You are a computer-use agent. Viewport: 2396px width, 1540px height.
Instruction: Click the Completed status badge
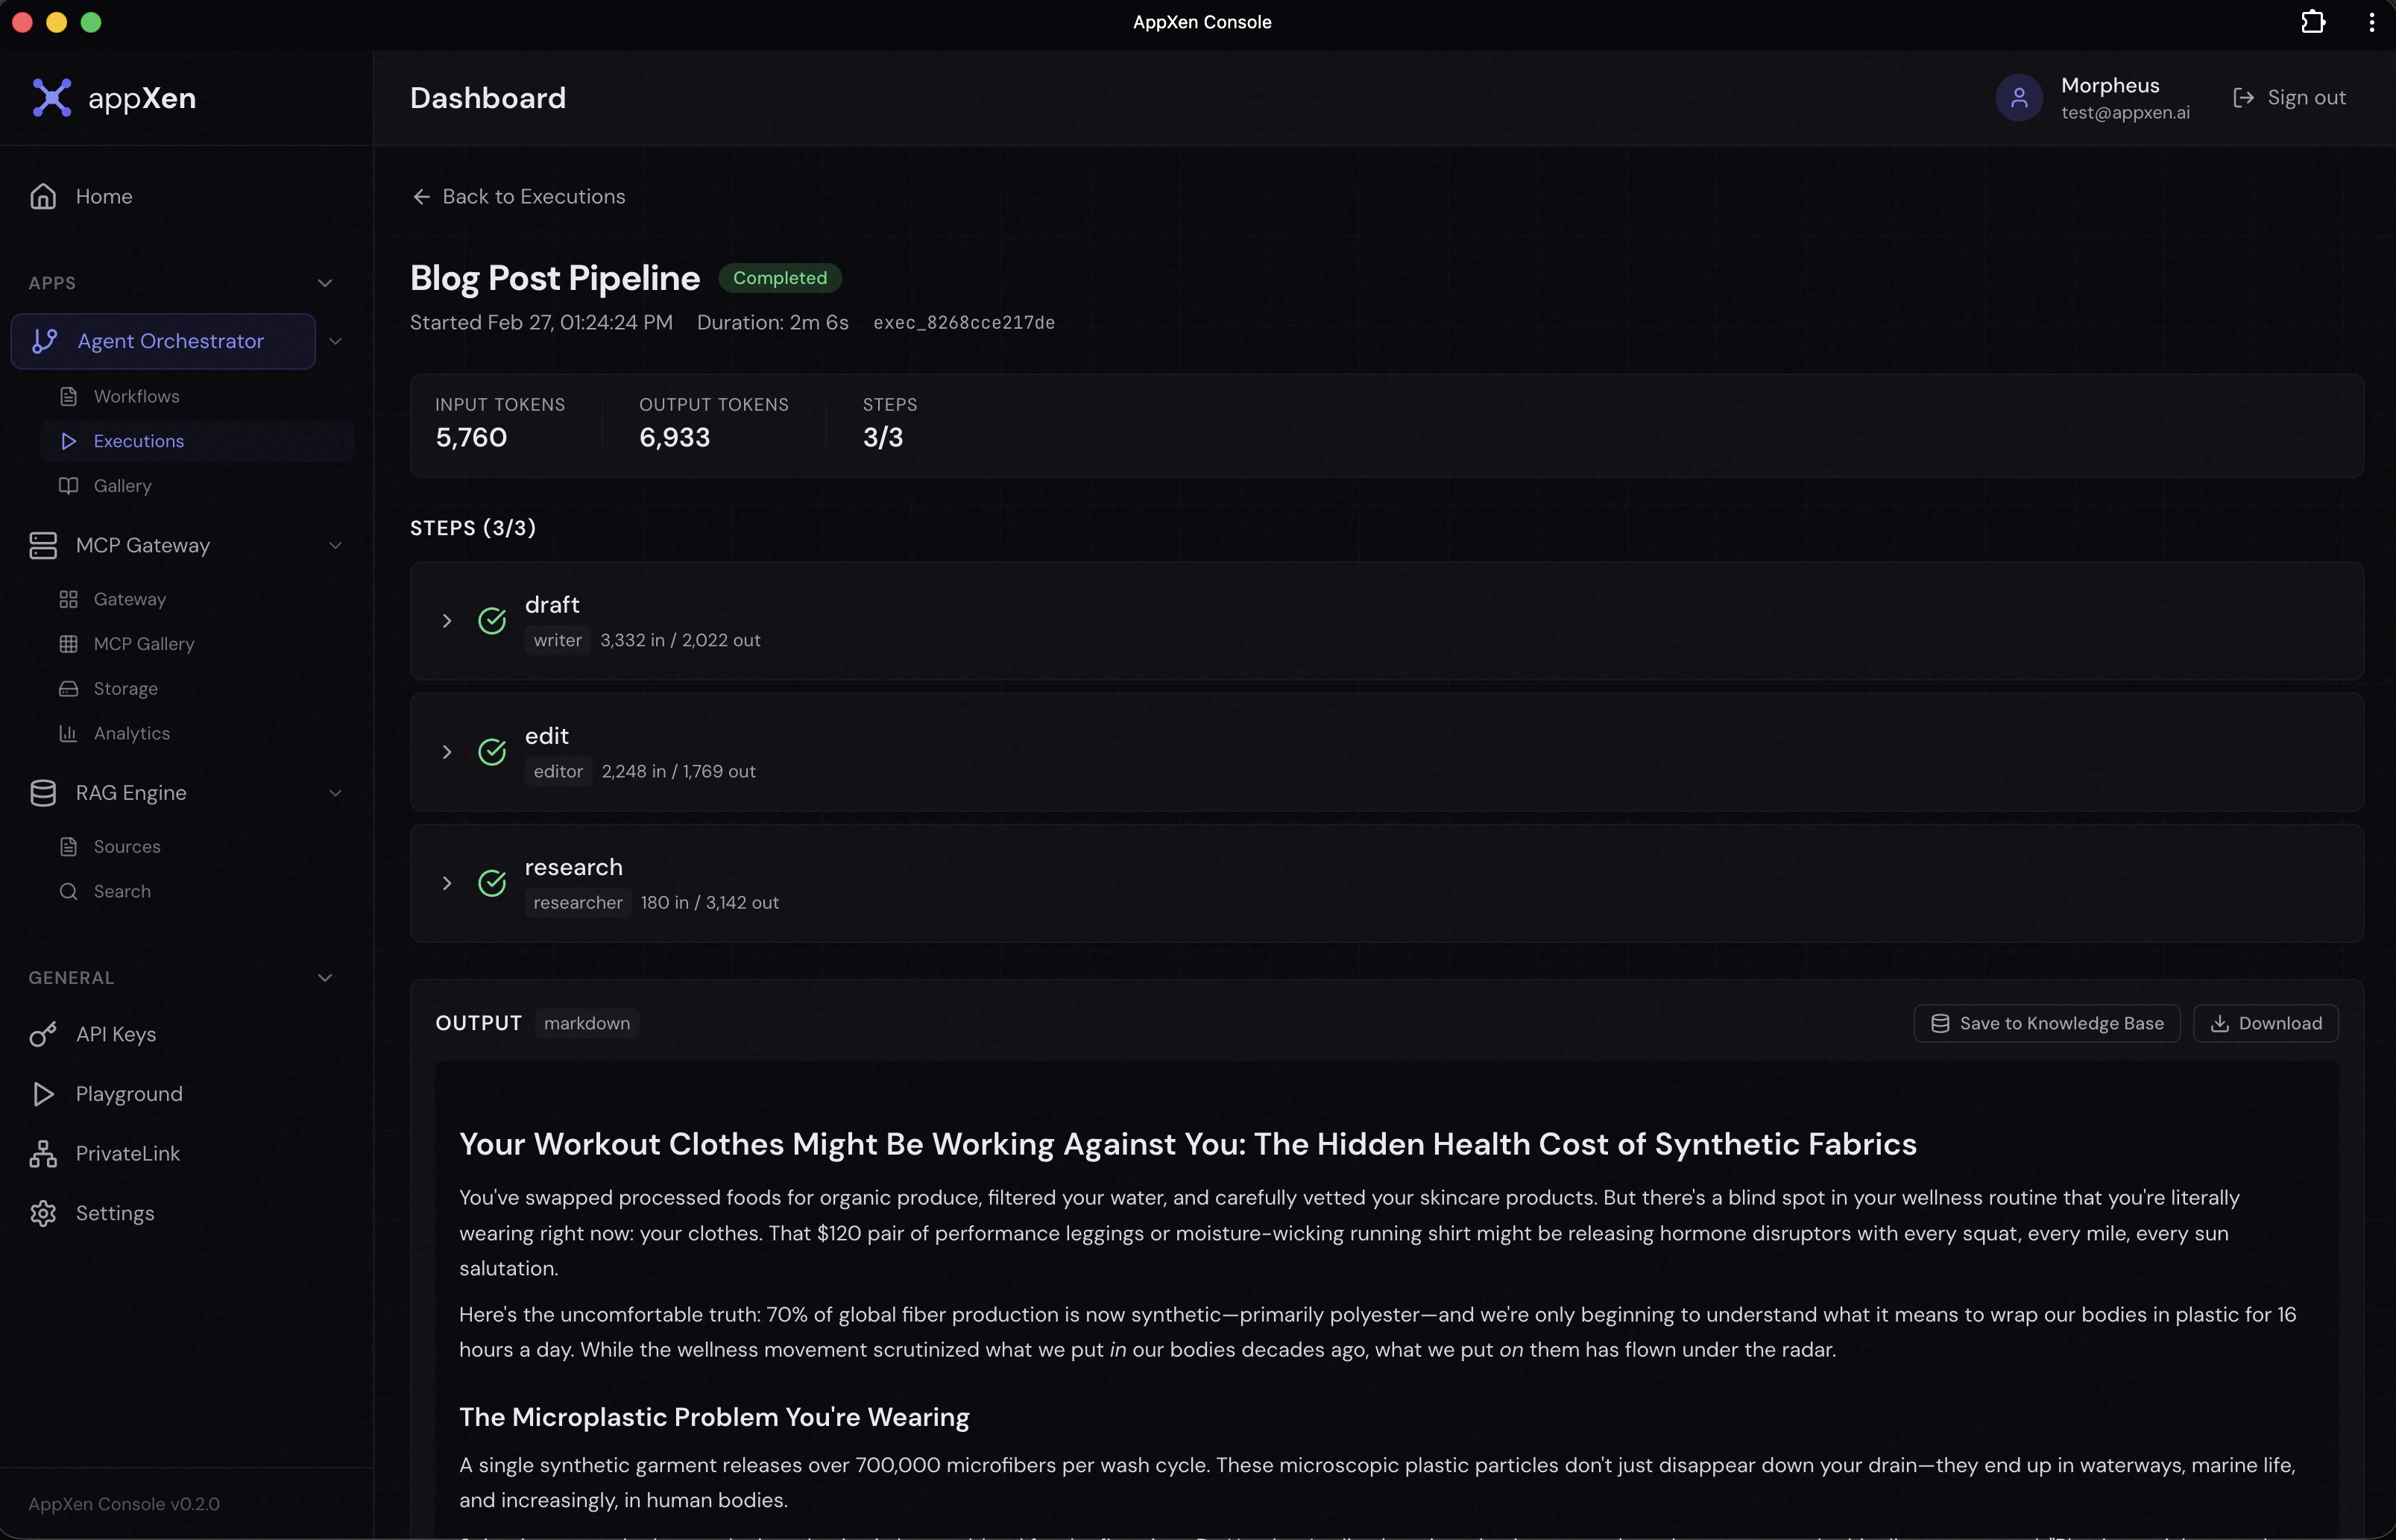(x=780, y=277)
